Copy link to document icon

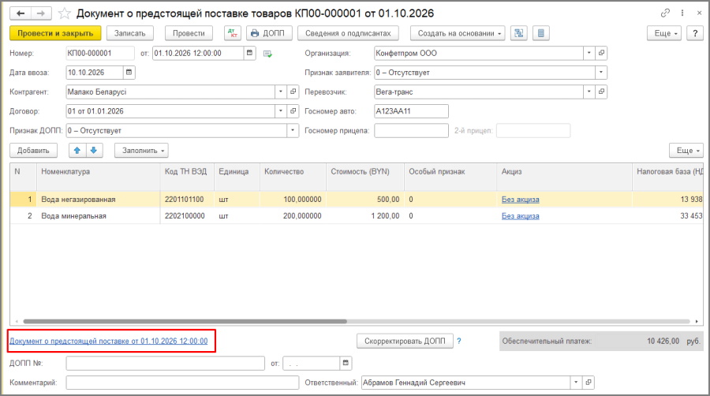(665, 13)
